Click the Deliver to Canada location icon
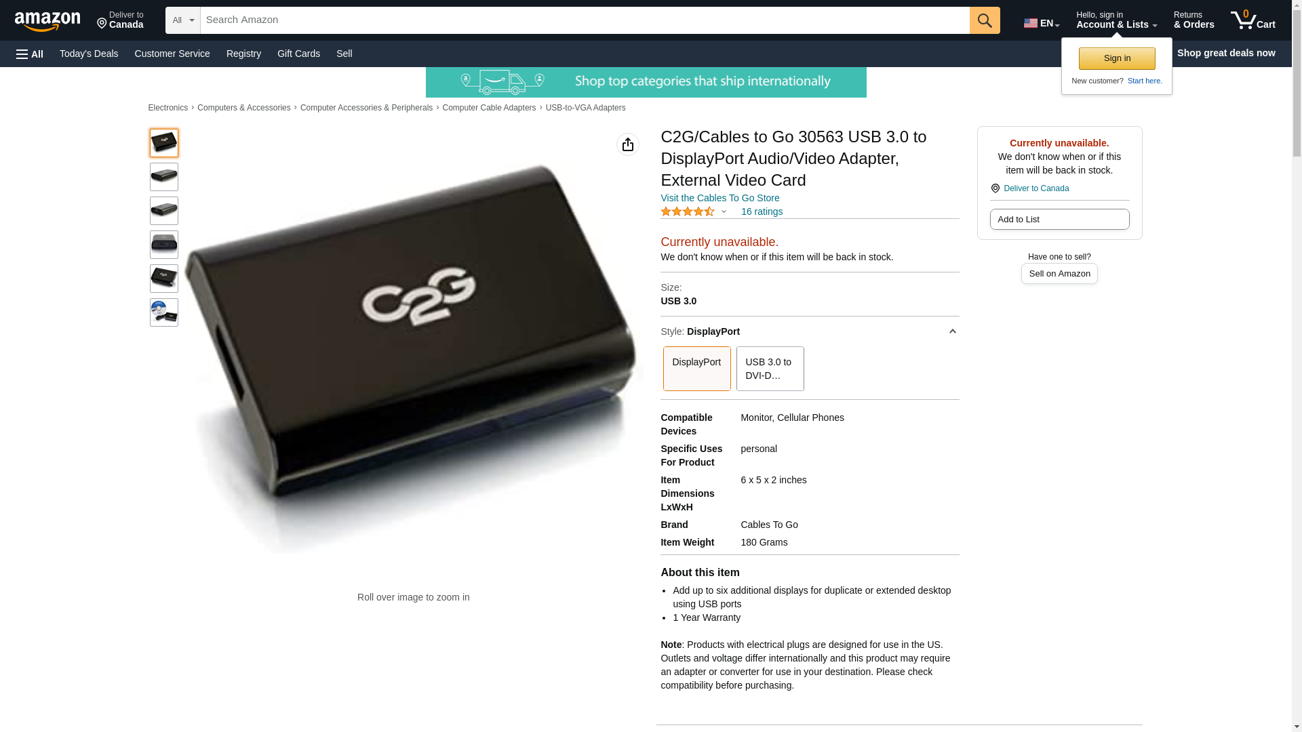This screenshot has width=1302, height=732. (995, 188)
